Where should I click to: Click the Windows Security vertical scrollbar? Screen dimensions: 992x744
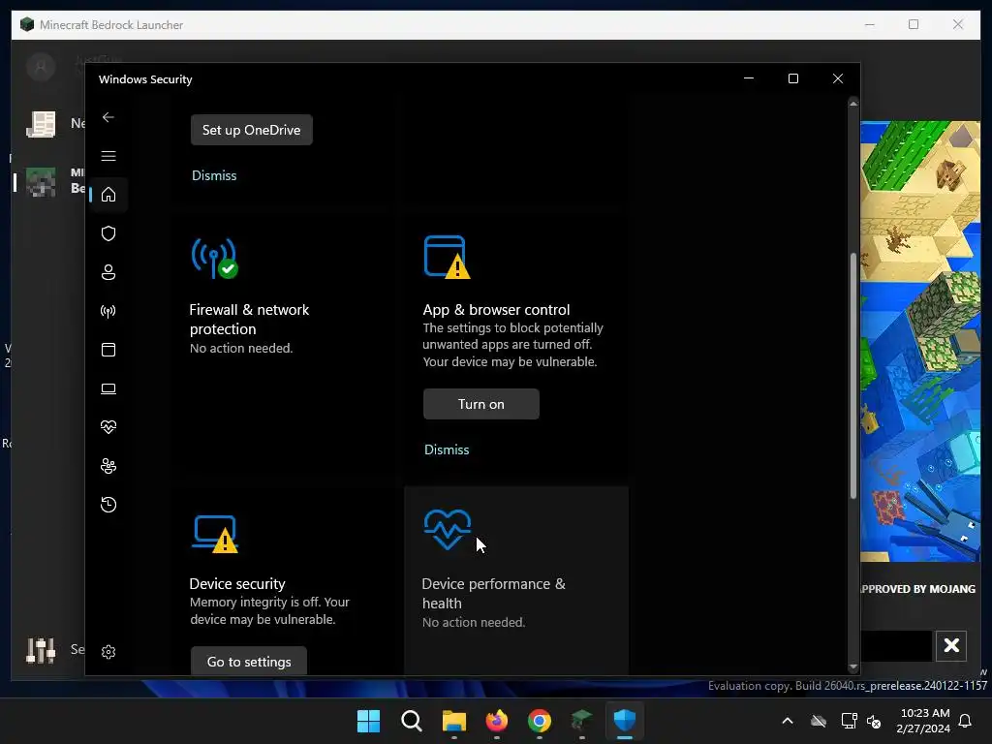click(x=853, y=376)
